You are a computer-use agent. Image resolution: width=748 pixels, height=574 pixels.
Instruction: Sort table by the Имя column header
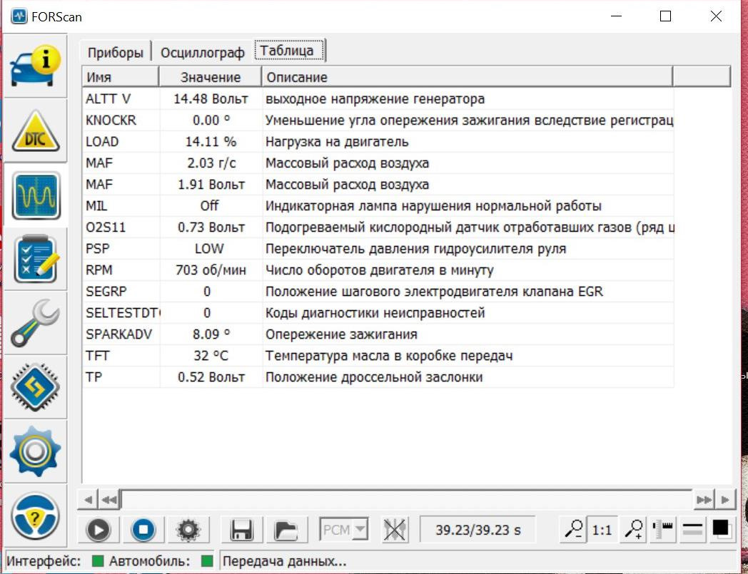[120, 77]
